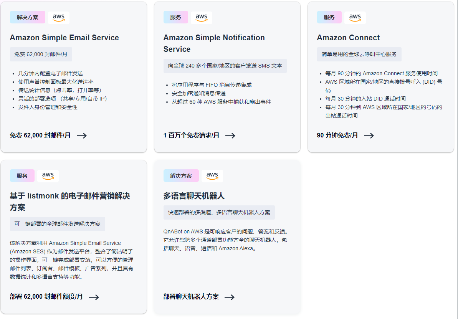
Task: Click the AWS logo on Amazon Simple Notification Service card
Action: [x=202, y=17]
